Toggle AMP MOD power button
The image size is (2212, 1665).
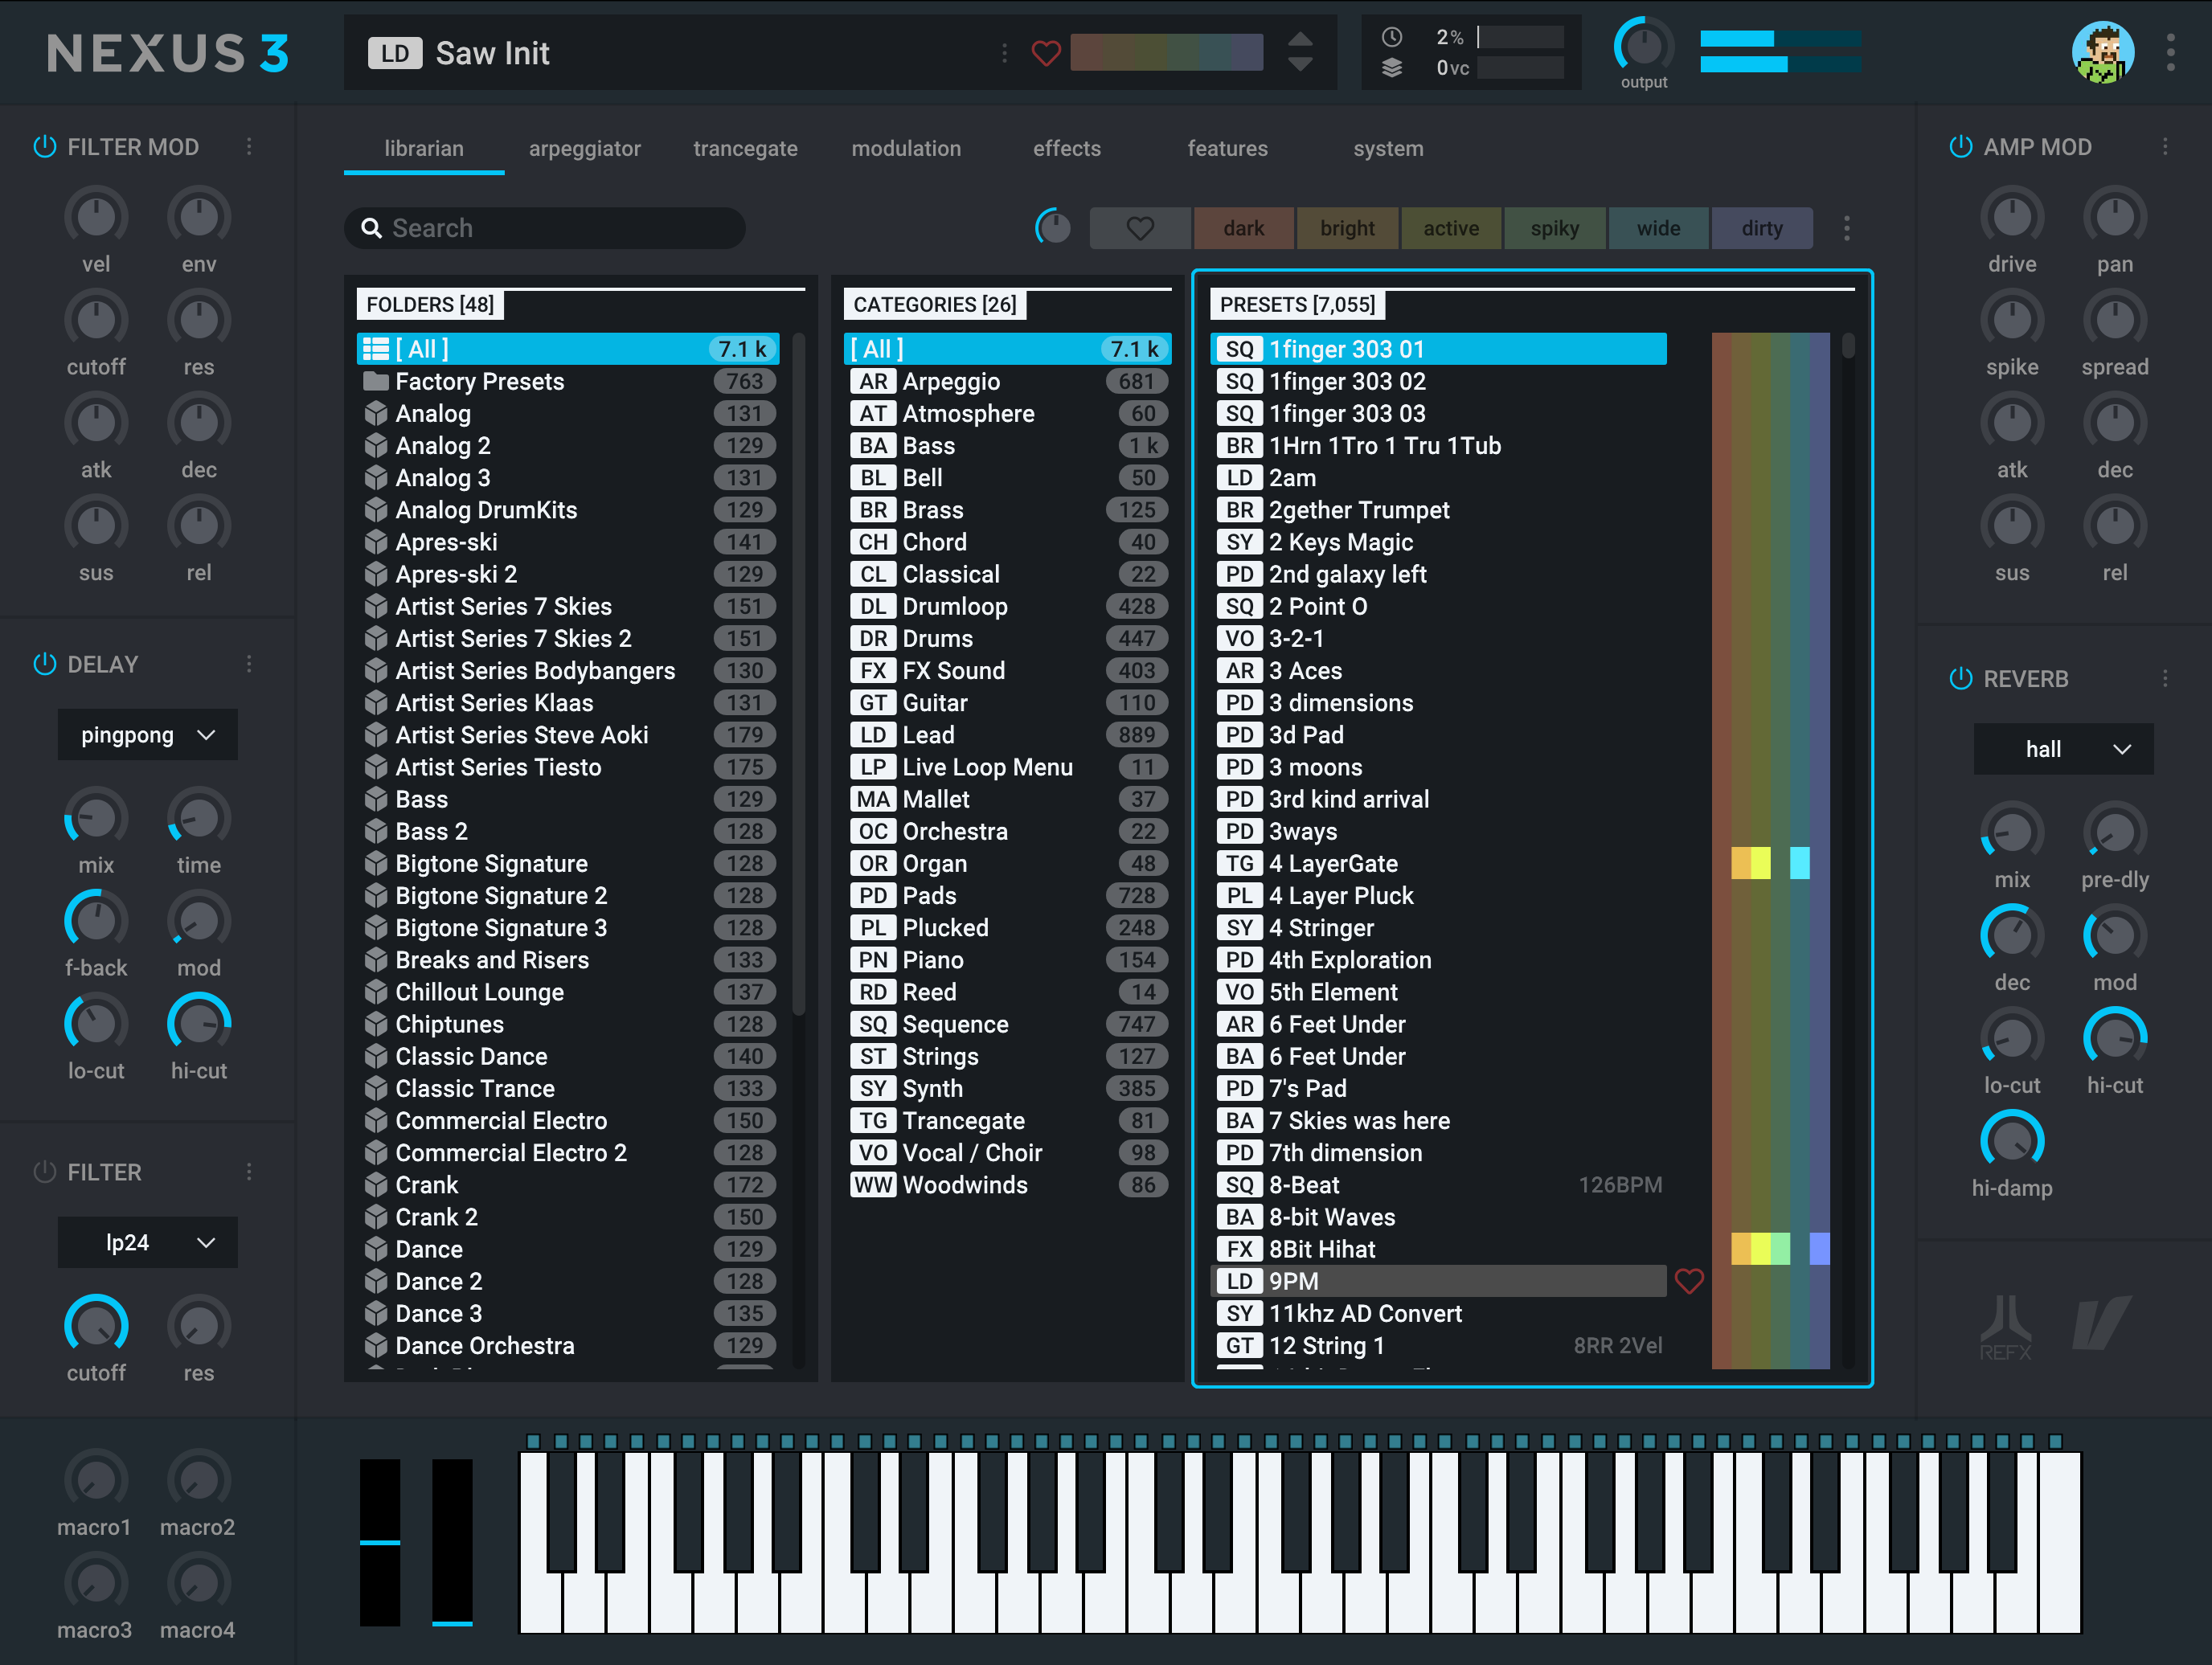tap(1960, 147)
